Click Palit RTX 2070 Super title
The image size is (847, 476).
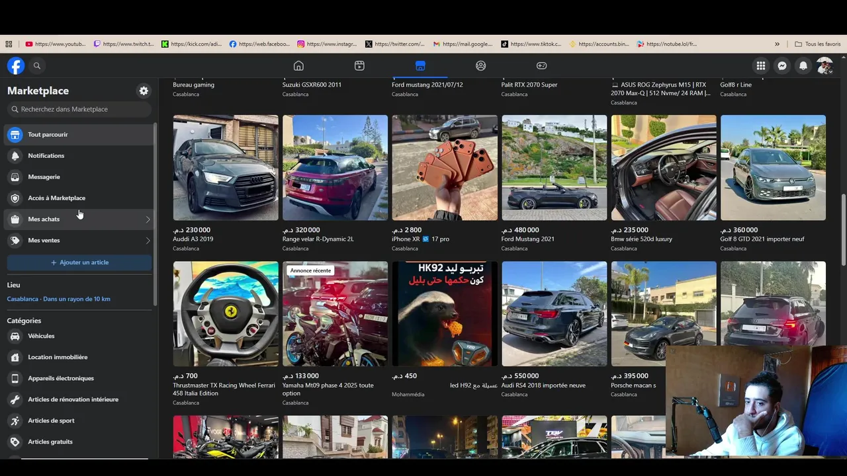click(x=529, y=85)
